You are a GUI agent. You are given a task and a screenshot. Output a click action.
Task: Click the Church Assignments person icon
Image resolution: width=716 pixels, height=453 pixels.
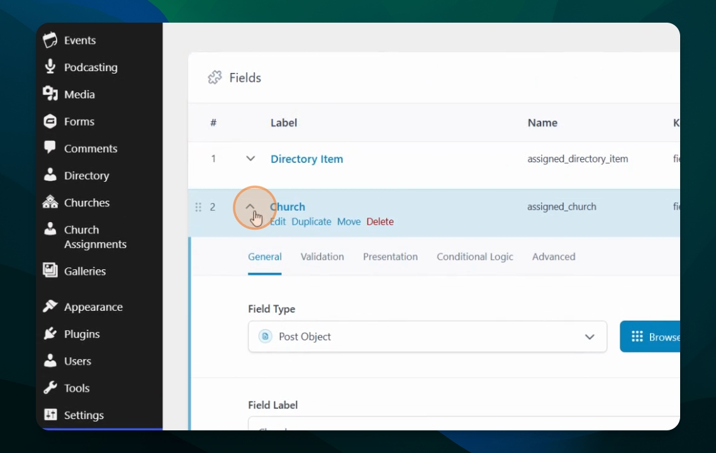point(50,229)
